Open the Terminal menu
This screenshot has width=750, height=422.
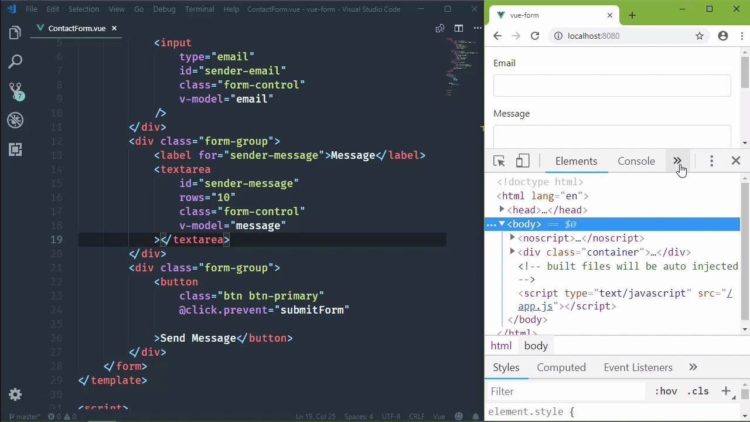point(199,9)
